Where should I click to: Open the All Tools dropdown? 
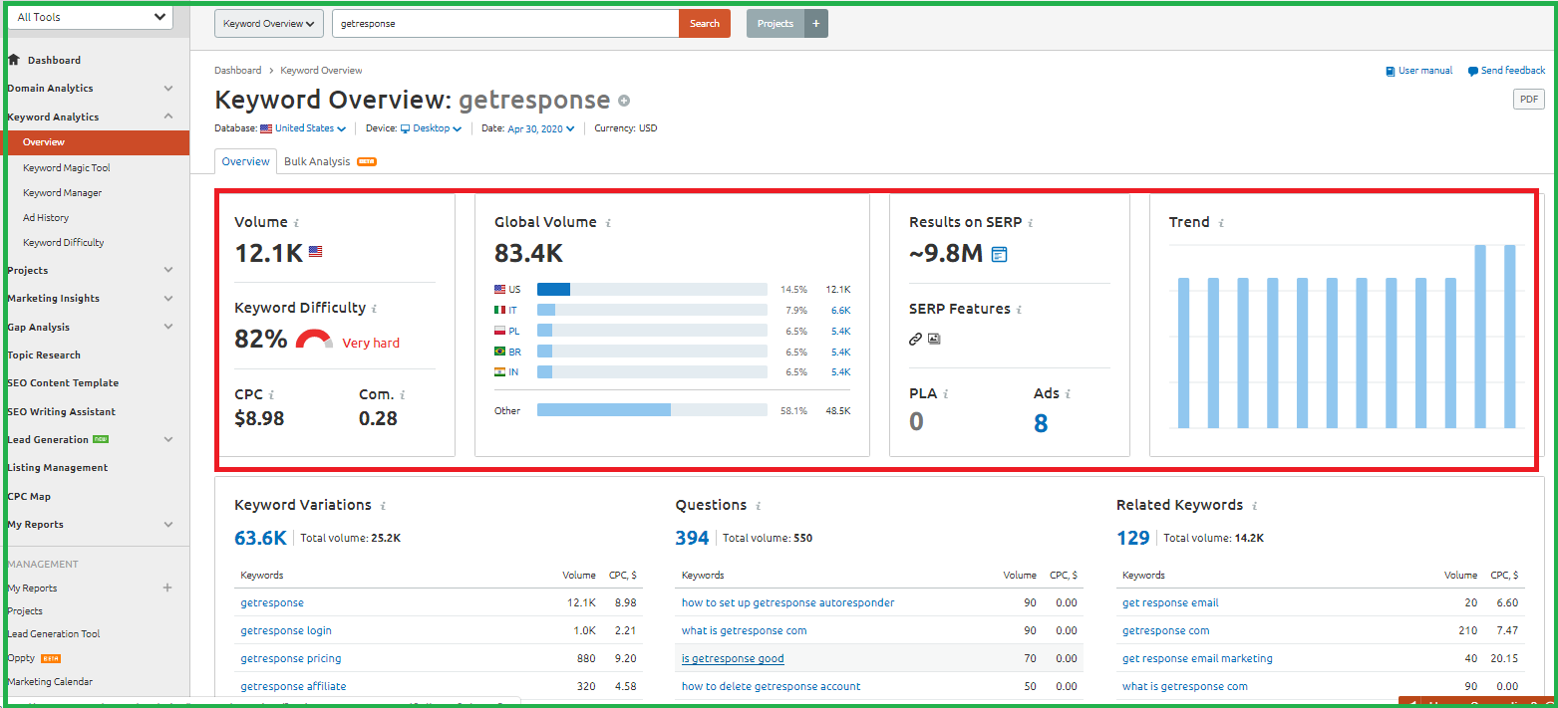[92, 17]
